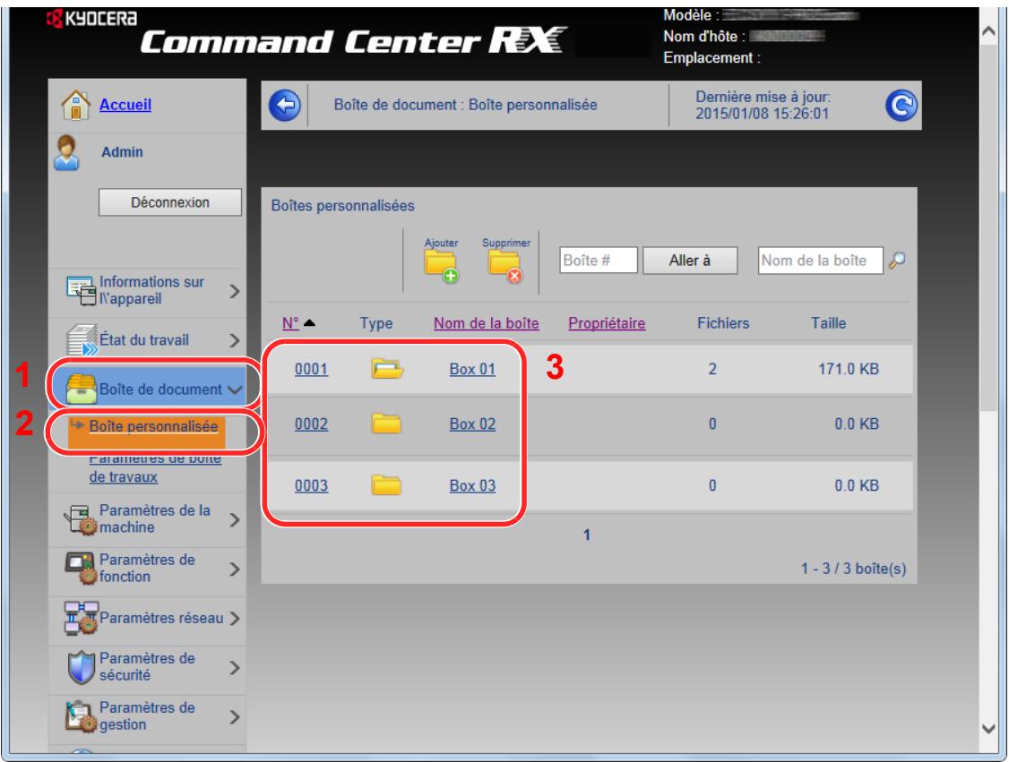Click the 171.0 KB size value
The height and width of the screenshot is (762, 1009).
tap(848, 369)
